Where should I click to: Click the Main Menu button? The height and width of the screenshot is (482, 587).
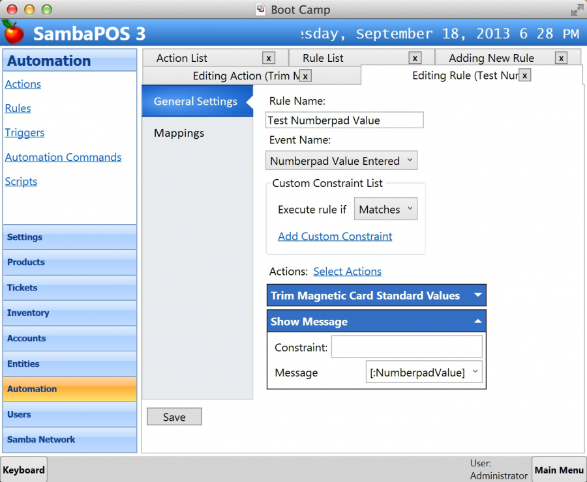558,470
